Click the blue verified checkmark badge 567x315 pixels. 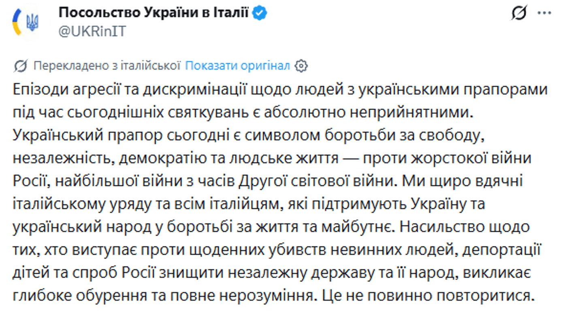[260, 14]
